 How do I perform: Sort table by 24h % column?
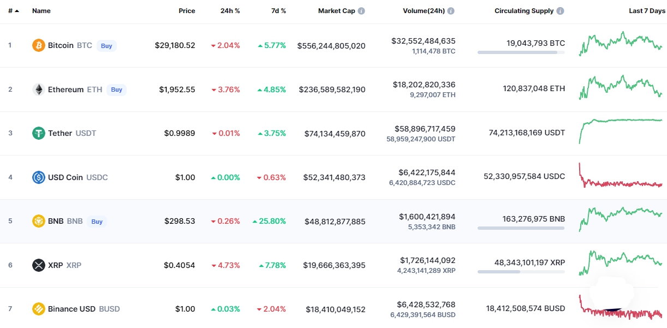pyautogui.click(x=230, y=11)
